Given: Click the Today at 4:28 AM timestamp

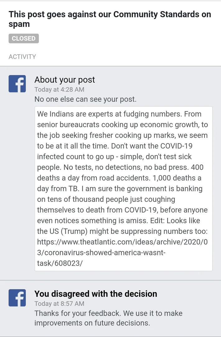Looking at the screenshot, I should point(59,90).
